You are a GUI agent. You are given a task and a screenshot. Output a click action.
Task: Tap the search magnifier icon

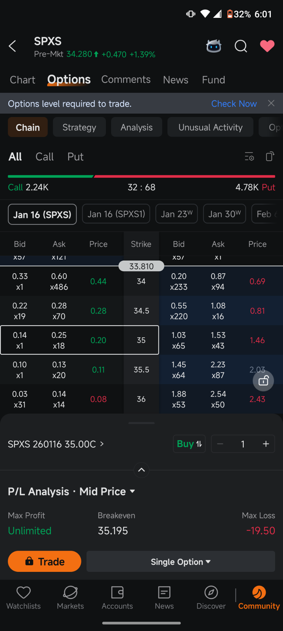(x=241, y=46)
